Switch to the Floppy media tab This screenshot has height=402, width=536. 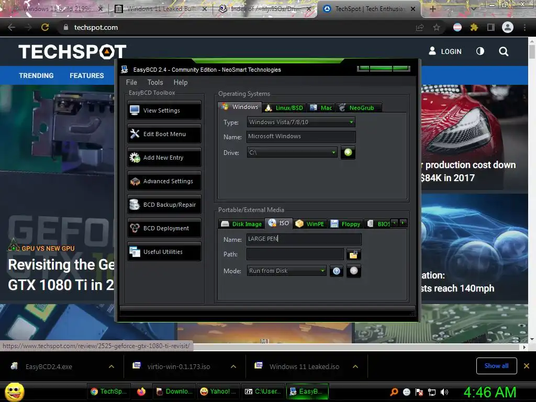[x=345, y=224]
